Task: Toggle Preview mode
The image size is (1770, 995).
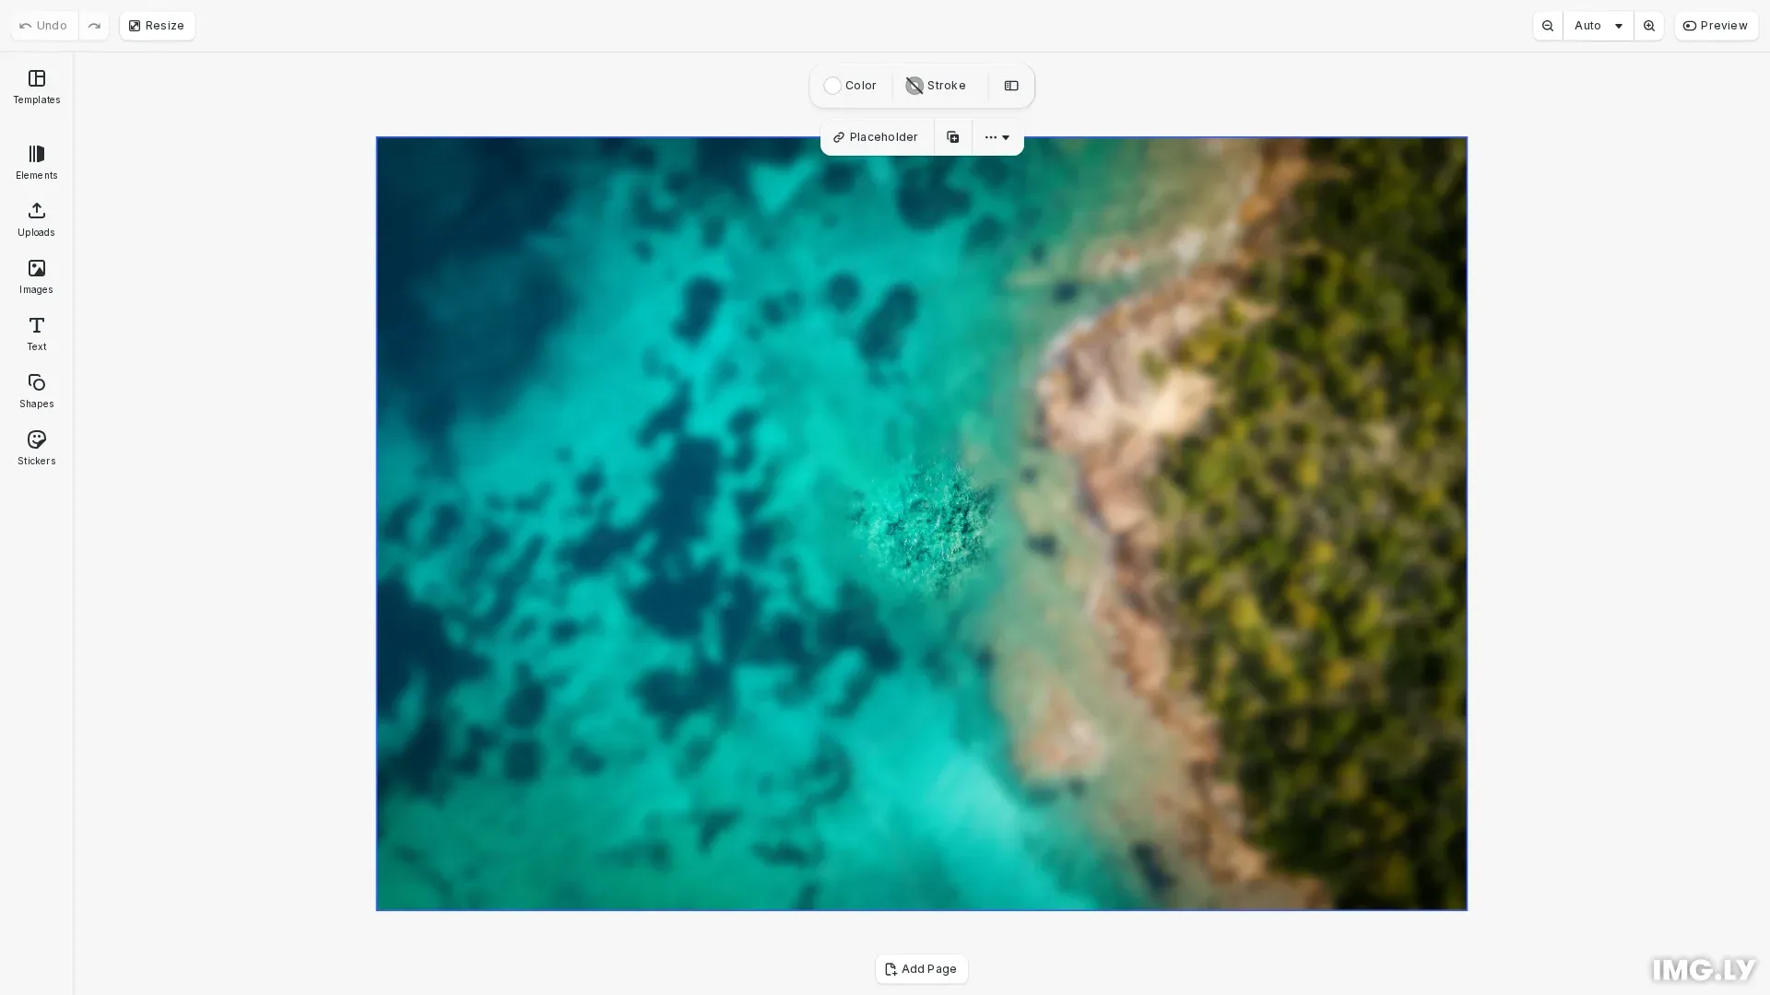Action: point(1716,26)
